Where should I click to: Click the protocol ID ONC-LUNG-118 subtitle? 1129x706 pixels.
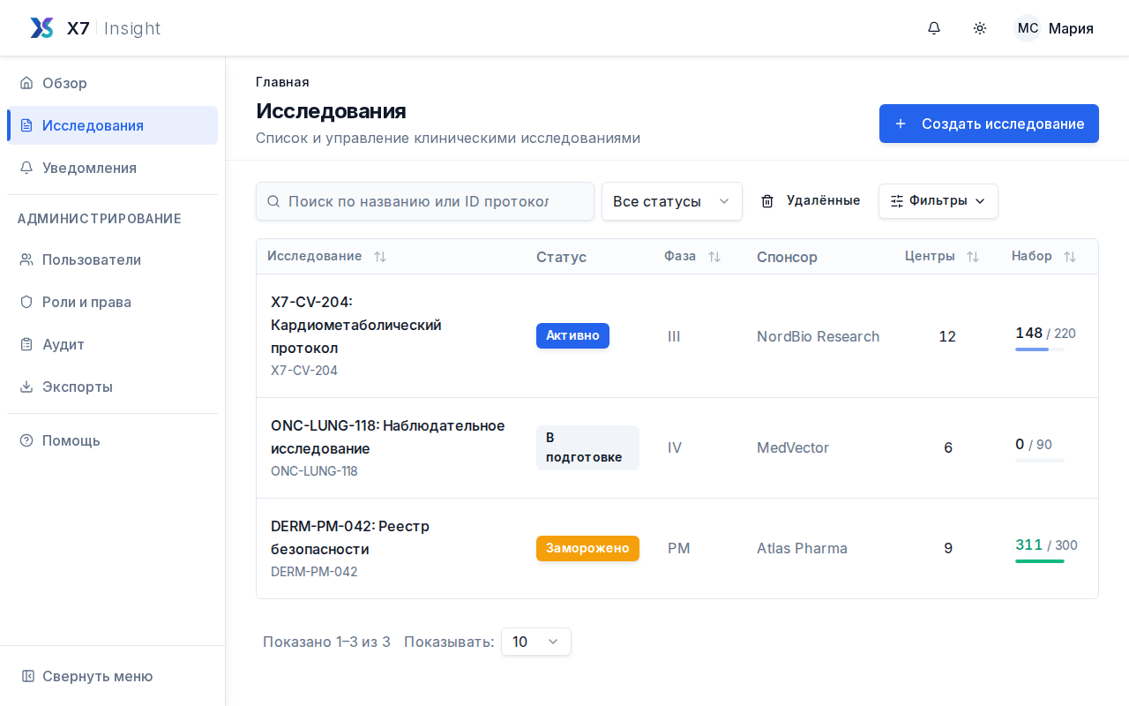[x=314, y=471]
